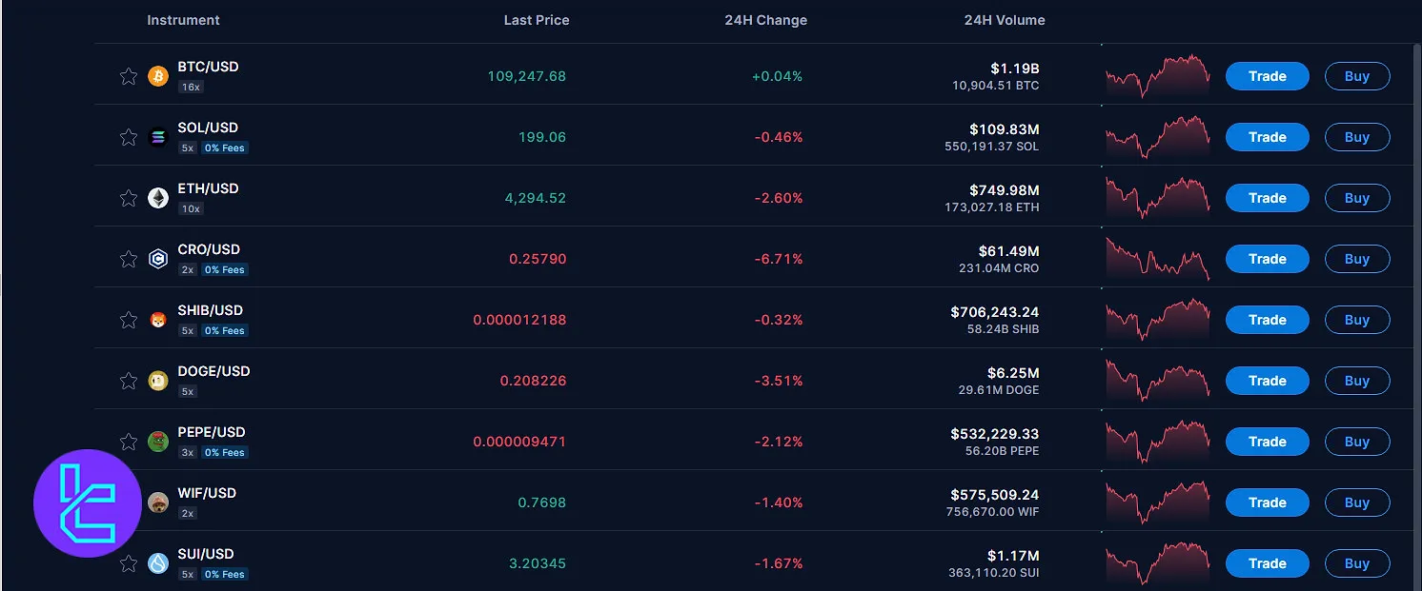Click the PEPE frog coin icon

click(x=158, y=442)
